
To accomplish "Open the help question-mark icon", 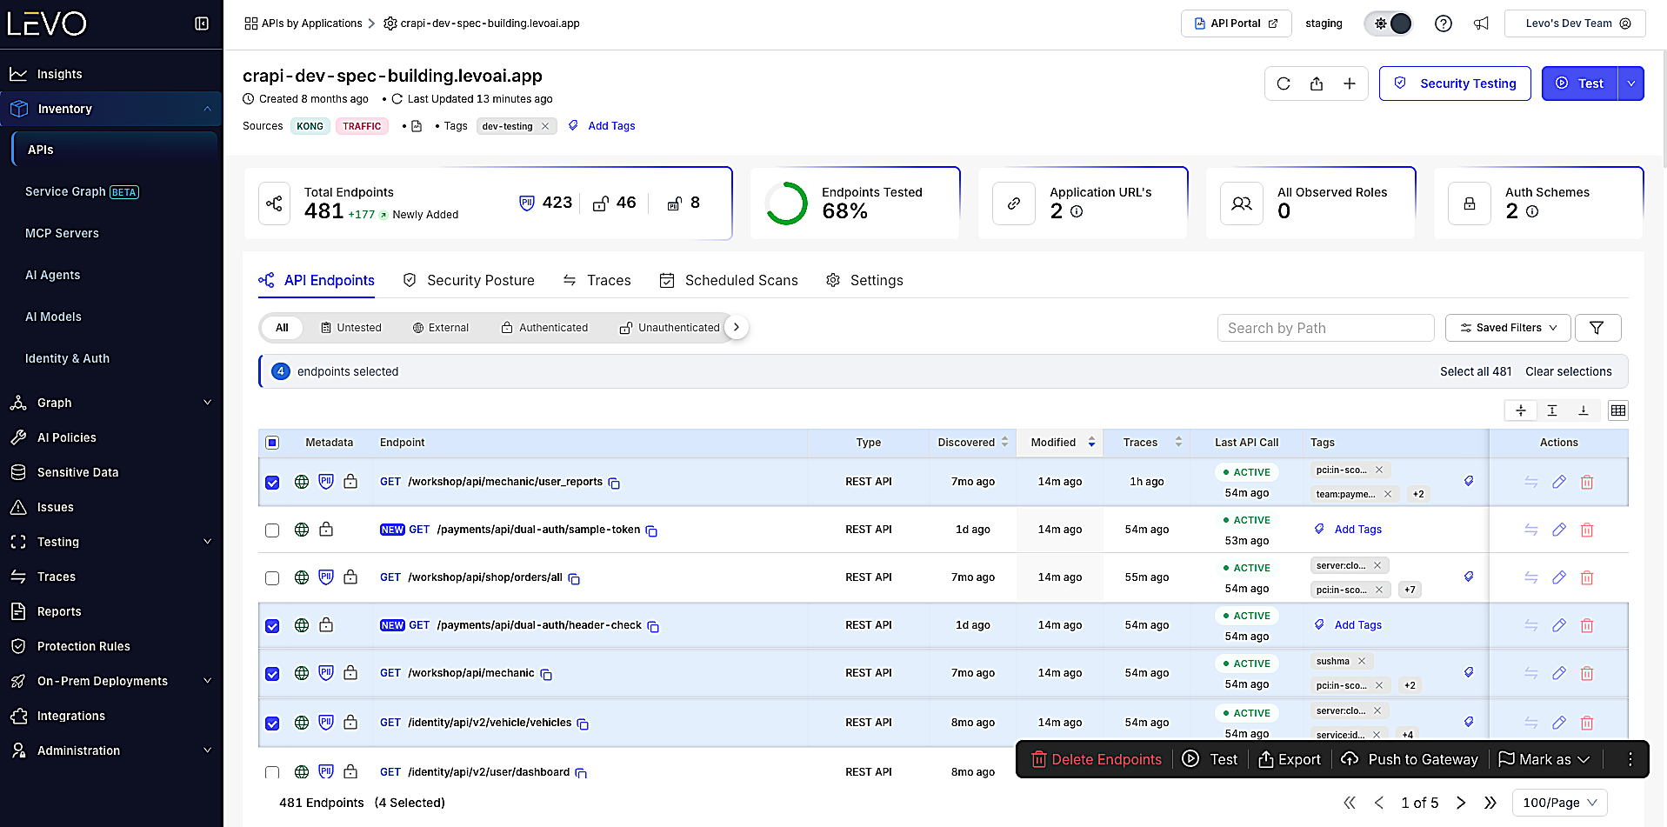I will pyautogui.click(x=1444, y=23).
